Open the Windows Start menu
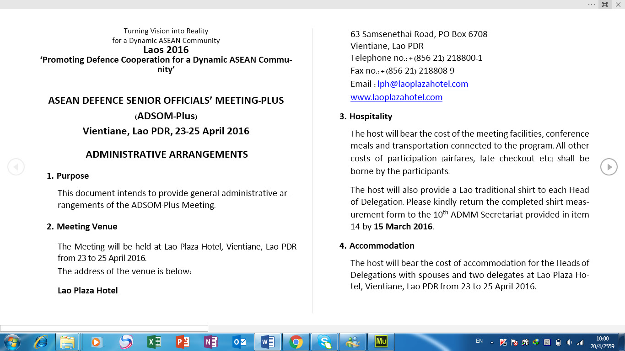625x351 pixels. 12,342
